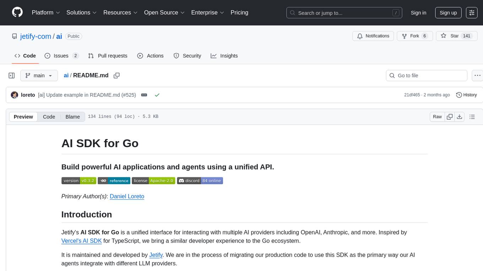Click the Notifications bell button
Viewport: 483px width, 271px height.
click(373, 36)
